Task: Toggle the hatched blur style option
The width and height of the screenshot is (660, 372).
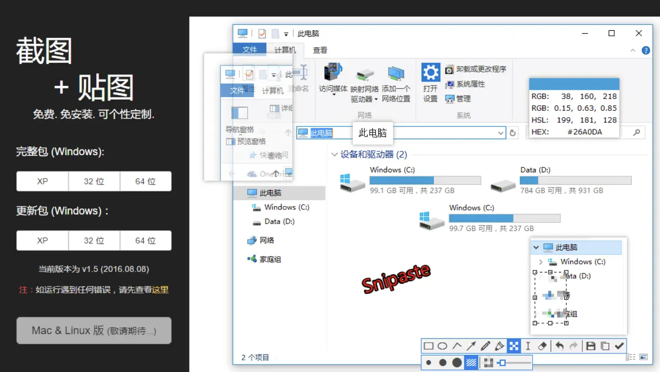Action: tap(471, 363)
